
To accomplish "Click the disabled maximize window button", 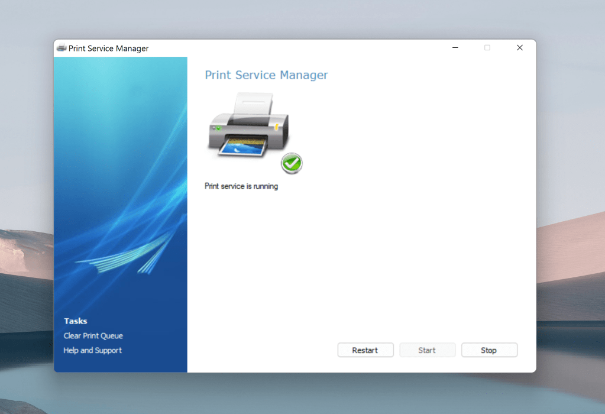I will click(x=487, y=48).
